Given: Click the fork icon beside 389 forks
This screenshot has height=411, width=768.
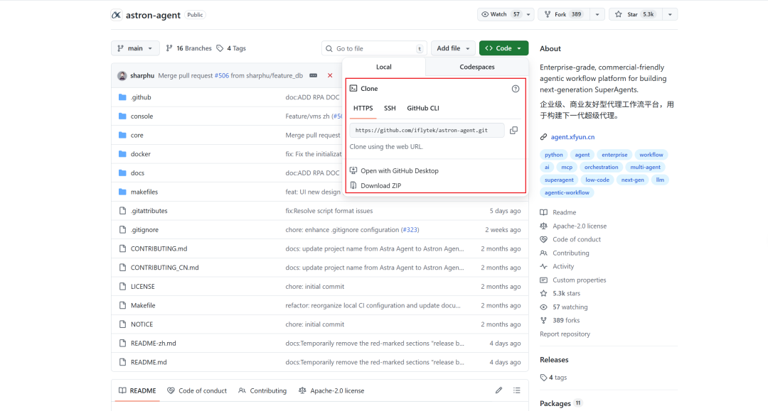Looking at the screenshot, I should (x=544, y=321).
